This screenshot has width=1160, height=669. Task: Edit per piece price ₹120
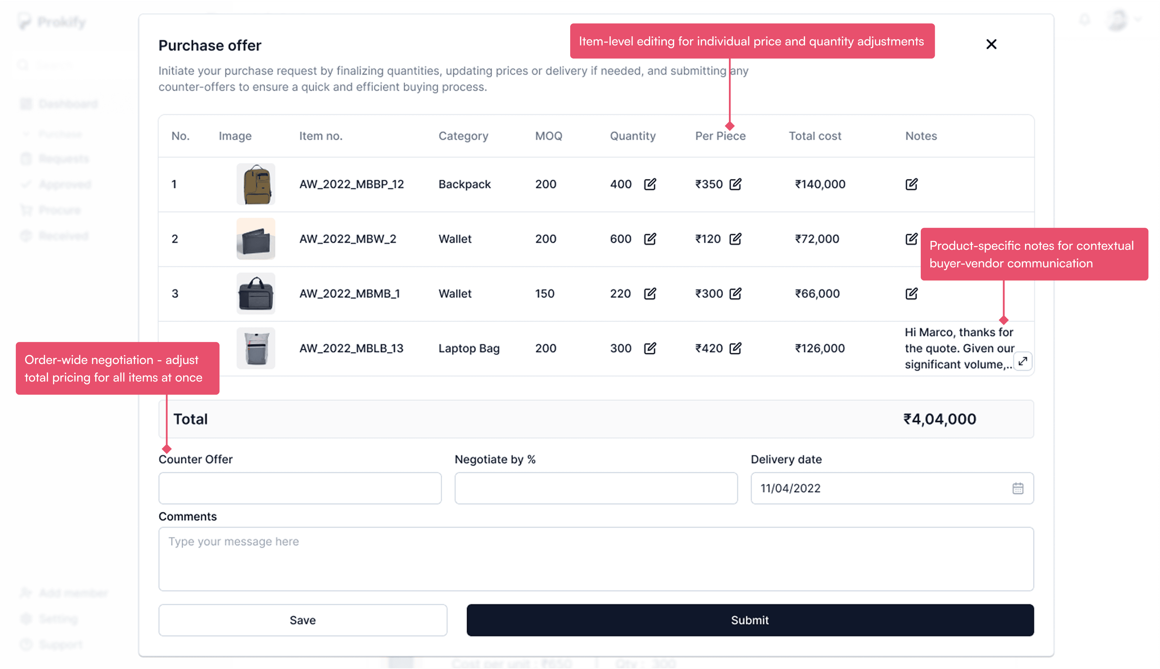click(735, 239)
